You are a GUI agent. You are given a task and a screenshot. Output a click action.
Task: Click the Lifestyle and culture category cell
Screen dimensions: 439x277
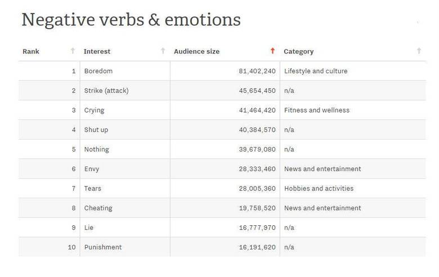click(x=316, y=71)
